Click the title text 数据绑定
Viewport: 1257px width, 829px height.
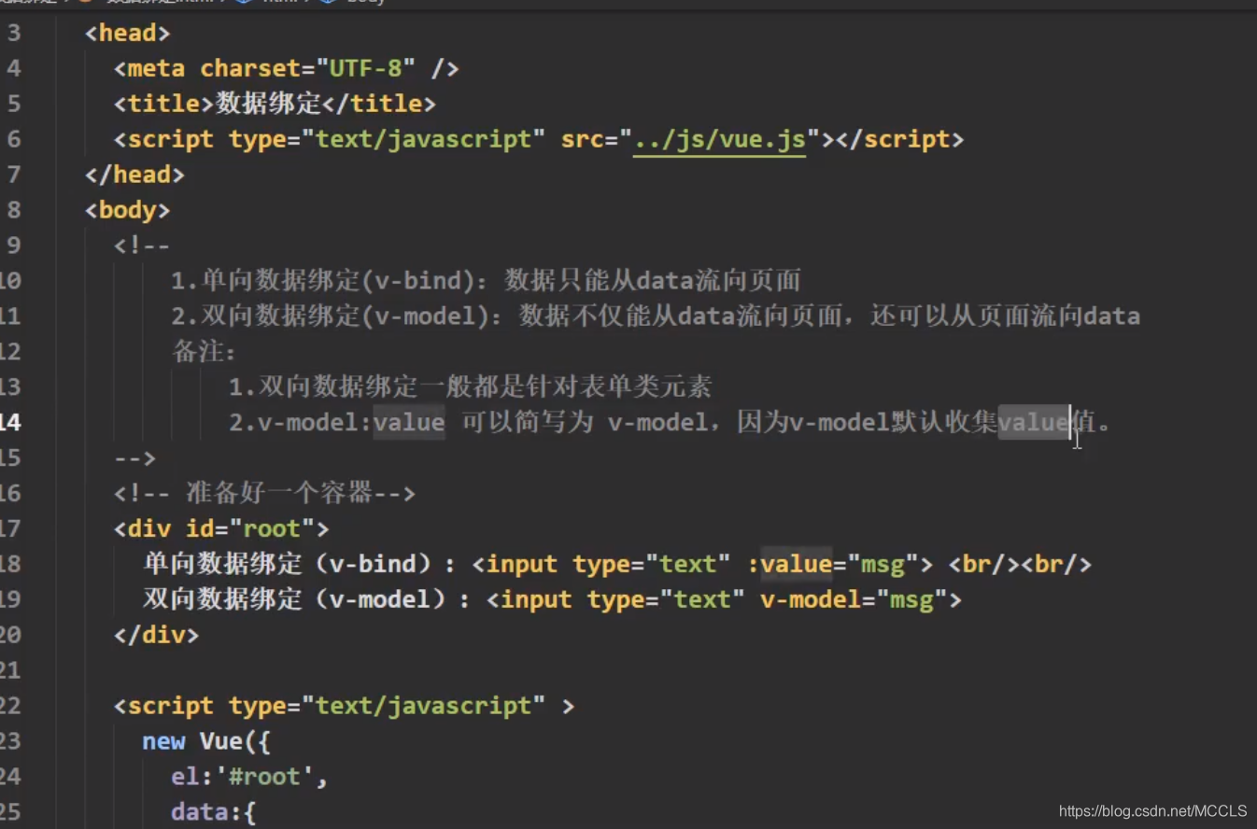pos(268,104)
